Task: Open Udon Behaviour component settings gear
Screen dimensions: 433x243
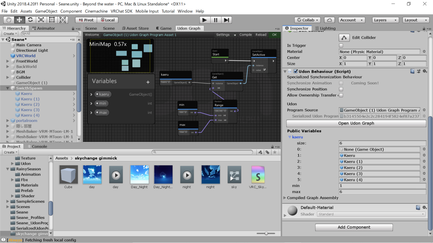Action: (425, 71)
